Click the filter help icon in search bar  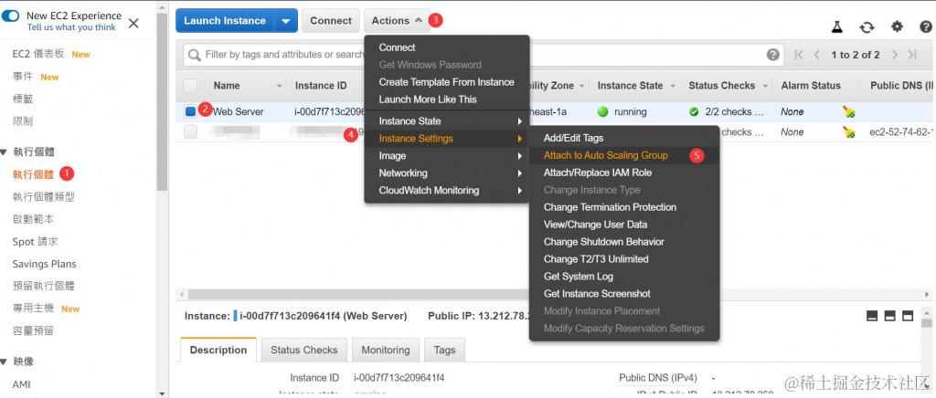773,55
